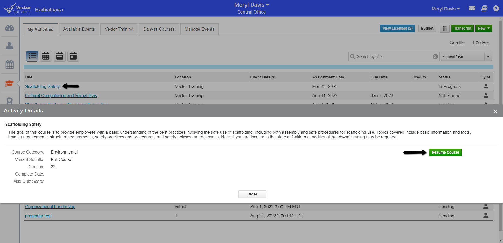503x243 pixels.
Task: Clear the search by title field
Action: (x=435, y=56)
